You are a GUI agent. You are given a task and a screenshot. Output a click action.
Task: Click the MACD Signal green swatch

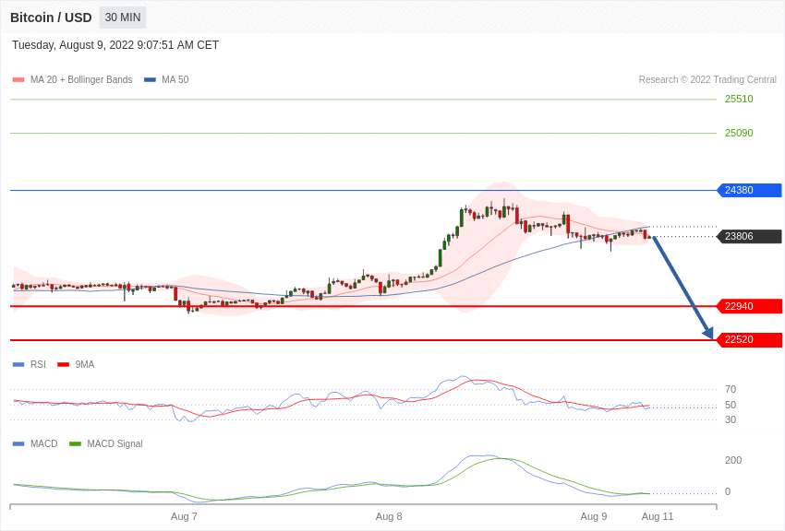click(x=75, y=443)
